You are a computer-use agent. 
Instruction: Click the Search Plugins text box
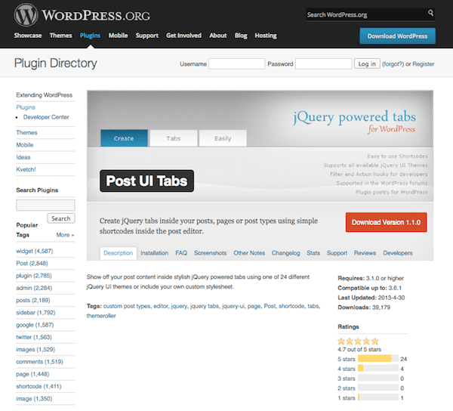(45, 205)
